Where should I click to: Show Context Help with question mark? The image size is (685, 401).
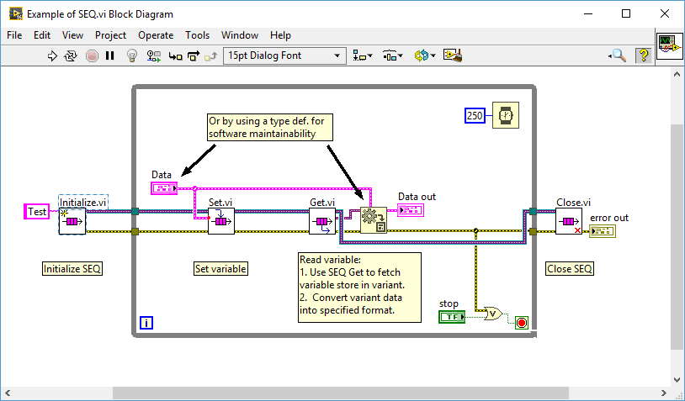pyautogui.click(x=644, y=55)
